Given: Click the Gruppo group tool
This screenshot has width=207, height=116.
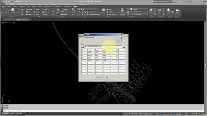Looking at the screenshot, I should coord(151,11).
